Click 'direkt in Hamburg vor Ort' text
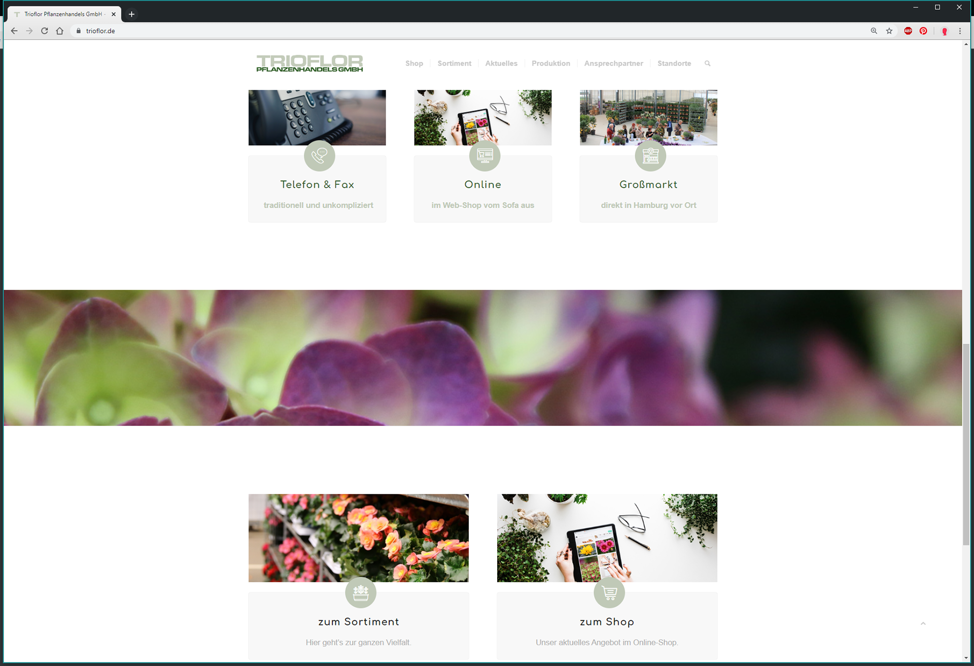974x666 pixels. click(648, 205)
